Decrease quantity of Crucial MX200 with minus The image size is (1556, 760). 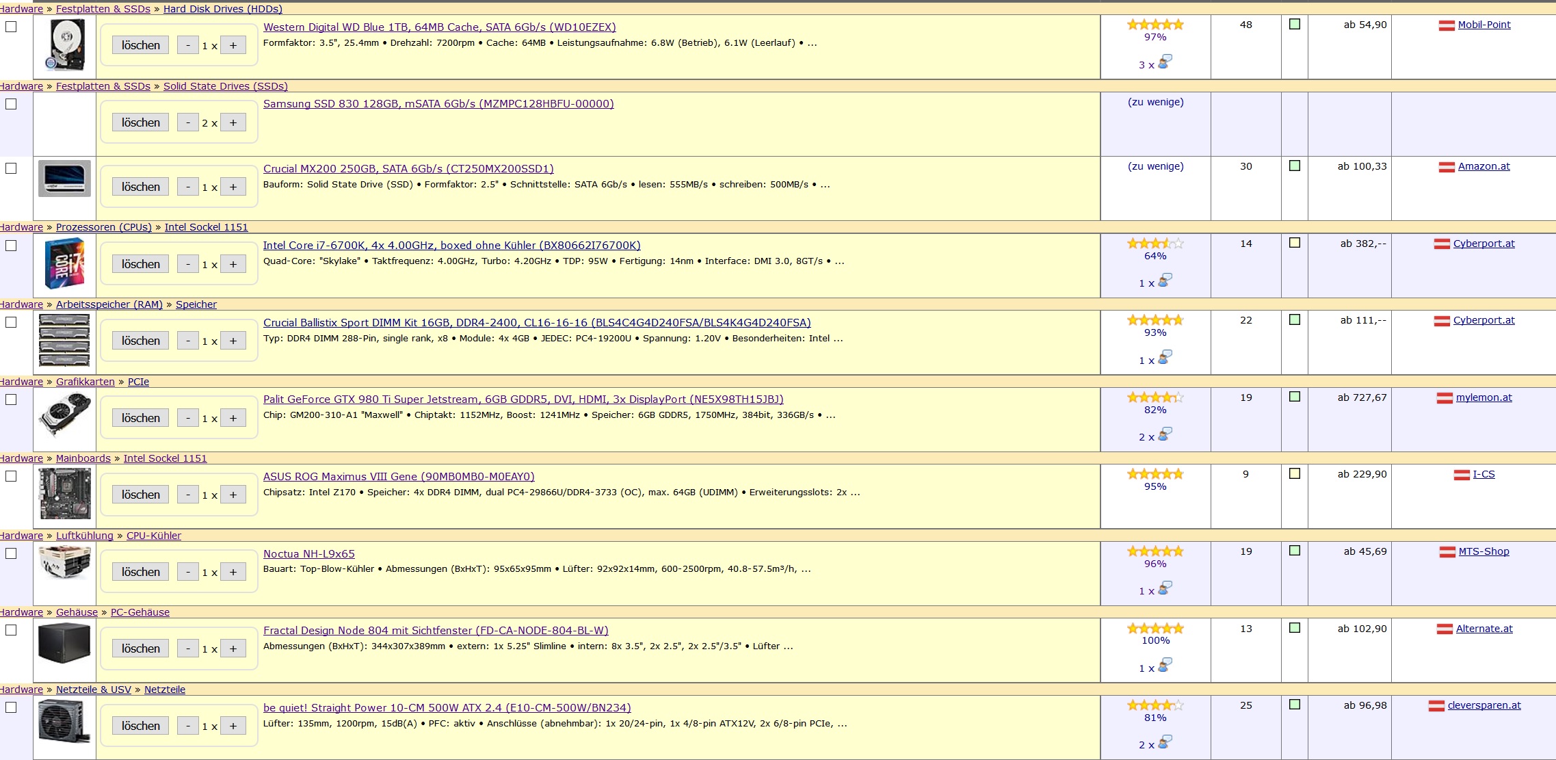(188, 187)
